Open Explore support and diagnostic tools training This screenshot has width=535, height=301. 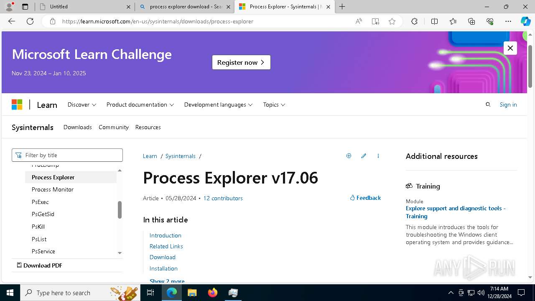pos(456,212)
